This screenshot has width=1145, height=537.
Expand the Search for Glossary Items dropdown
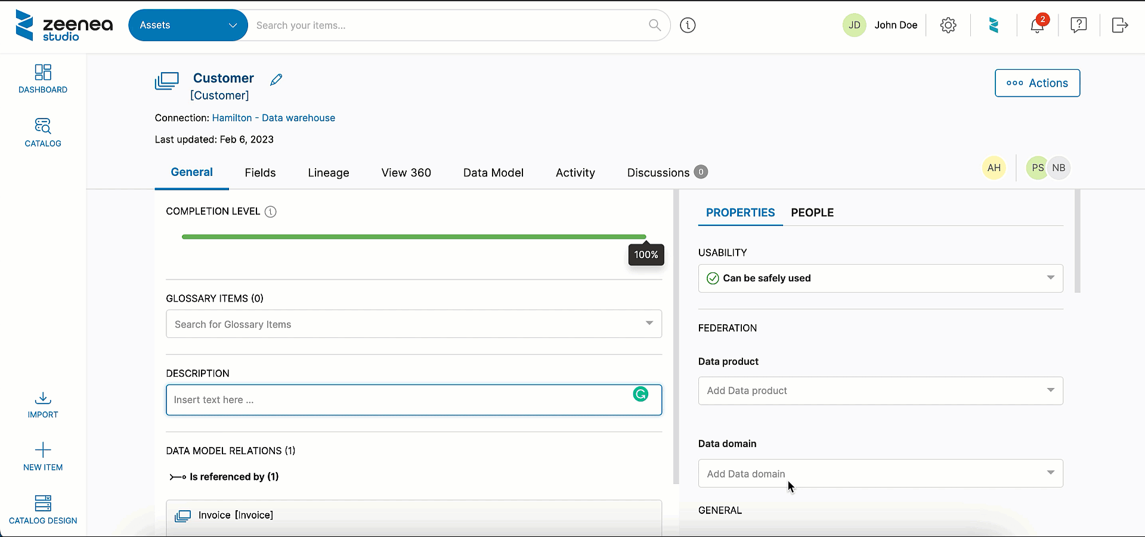click(649, 324)
